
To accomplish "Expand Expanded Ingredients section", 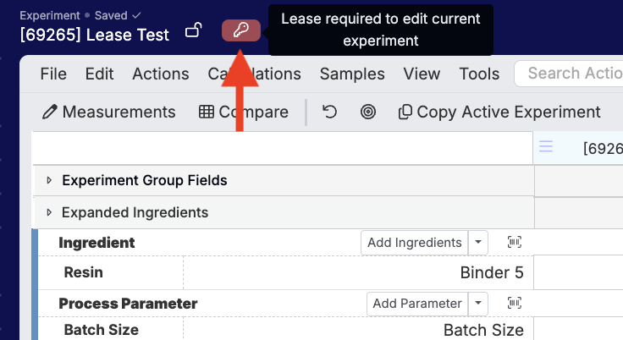I will [x=49, y=212].
